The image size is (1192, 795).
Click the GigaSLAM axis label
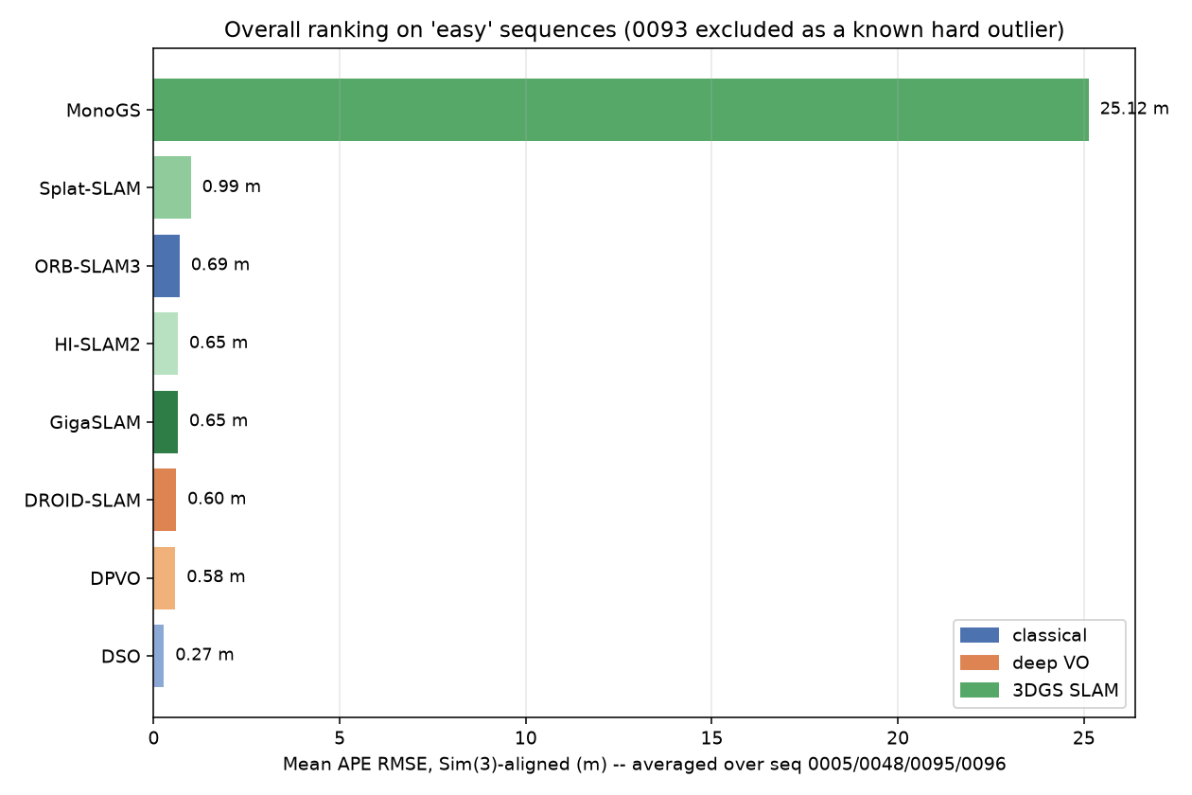[96, 422]
